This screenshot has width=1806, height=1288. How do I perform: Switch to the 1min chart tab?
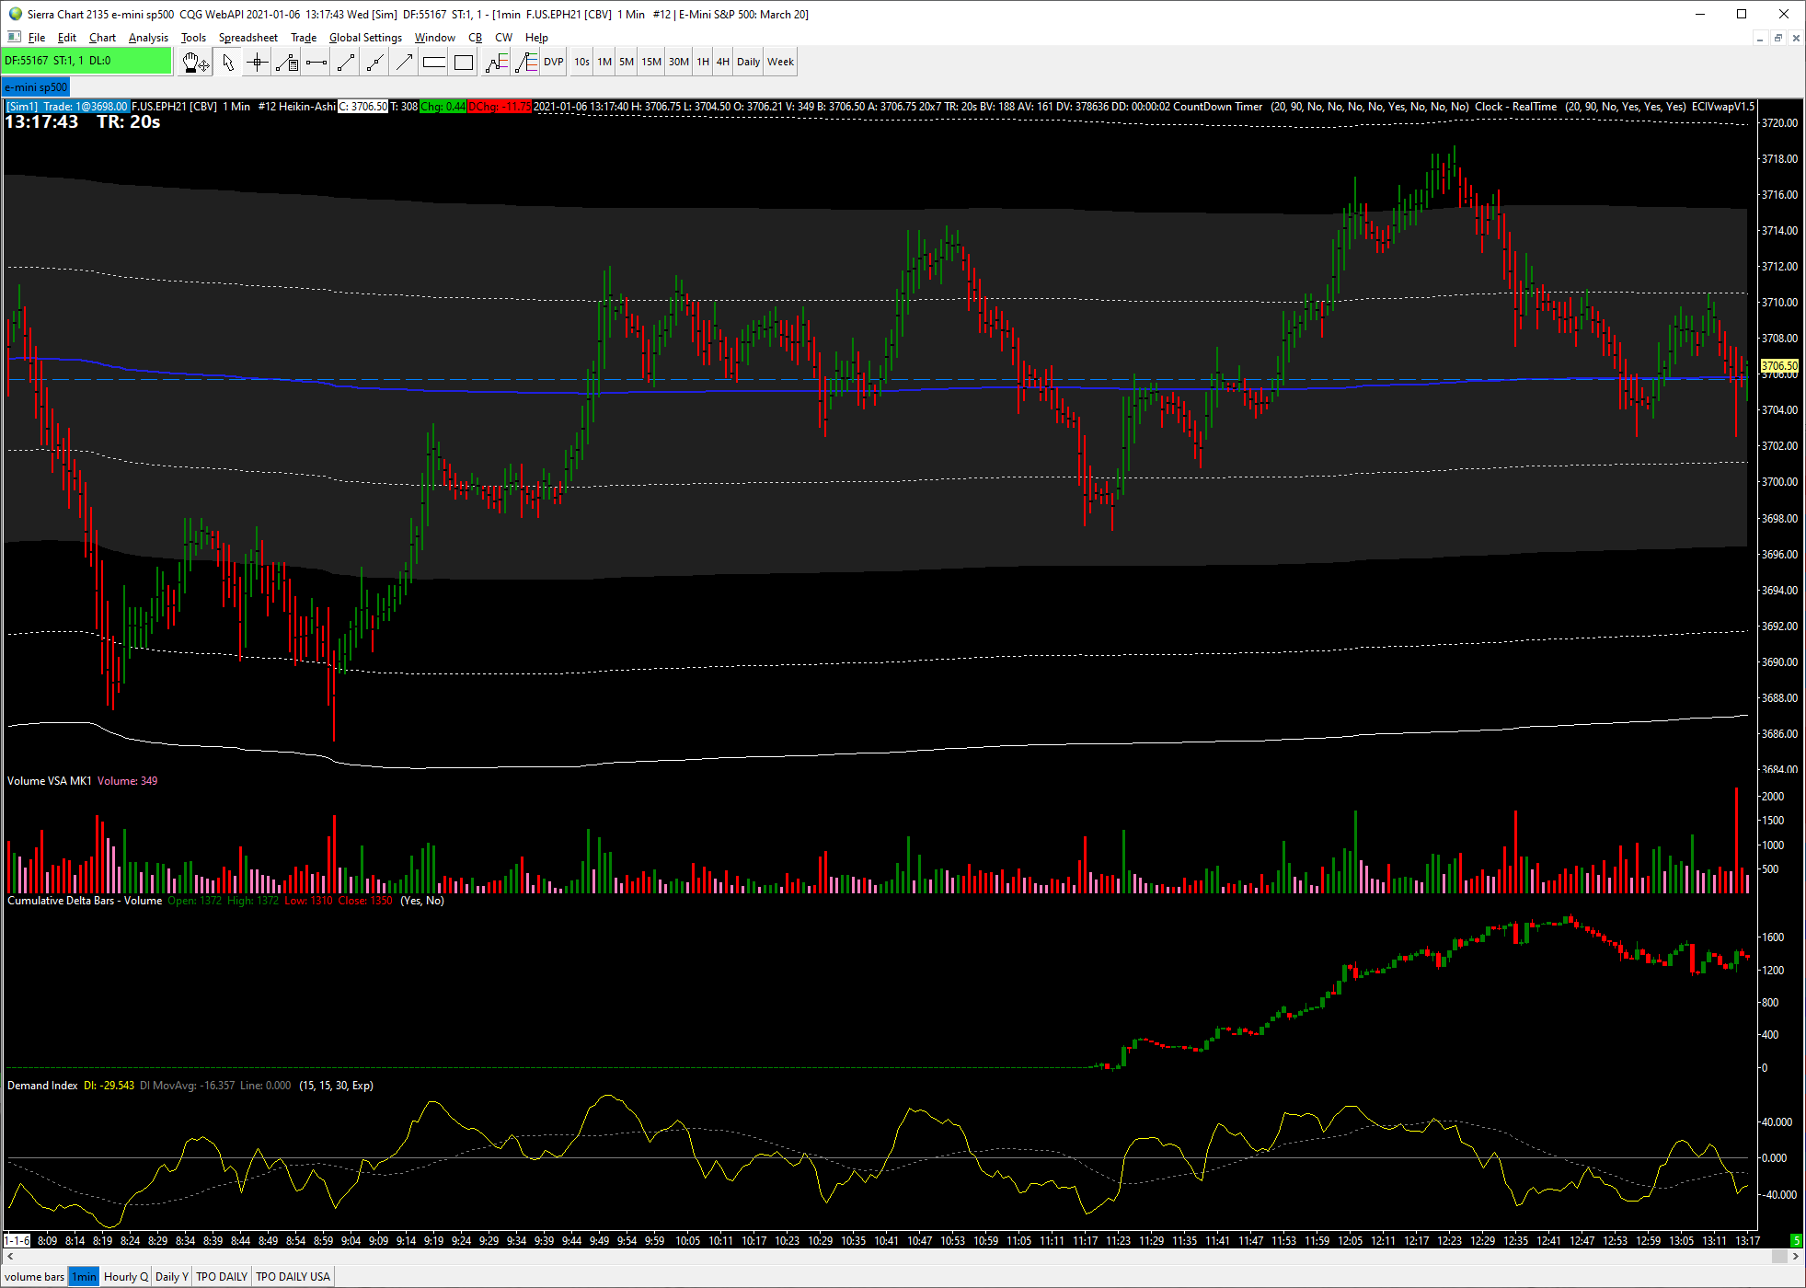pos(84,1276)
